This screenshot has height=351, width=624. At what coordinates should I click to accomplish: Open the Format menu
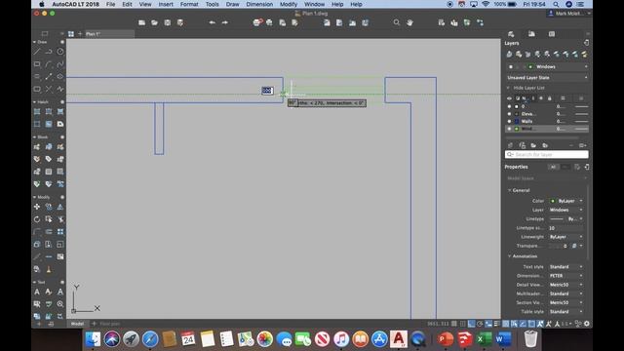[189, 4]
